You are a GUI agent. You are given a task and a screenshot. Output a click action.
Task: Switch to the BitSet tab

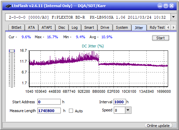click(16, 27)
